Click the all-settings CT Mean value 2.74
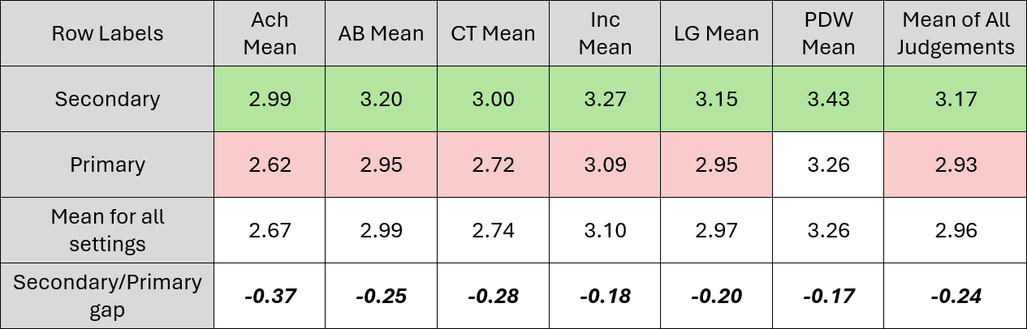This screenshot has width=1027, height=329. click(x=493, y=230)
